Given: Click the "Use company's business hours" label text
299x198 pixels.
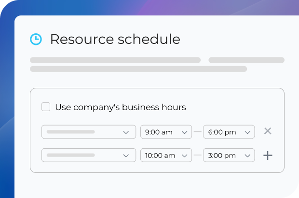Looking at the screenshot, I should pos(120,107).
